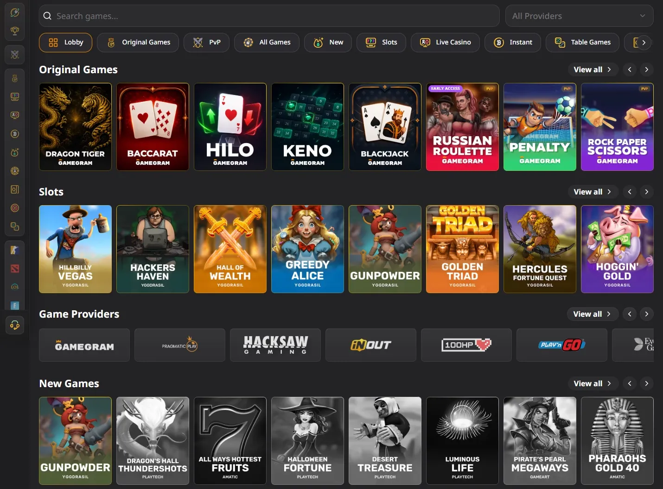Viewport: 663px width, 489px height.
Task: Show previous Original Games with left chevron
Action: 630,69
